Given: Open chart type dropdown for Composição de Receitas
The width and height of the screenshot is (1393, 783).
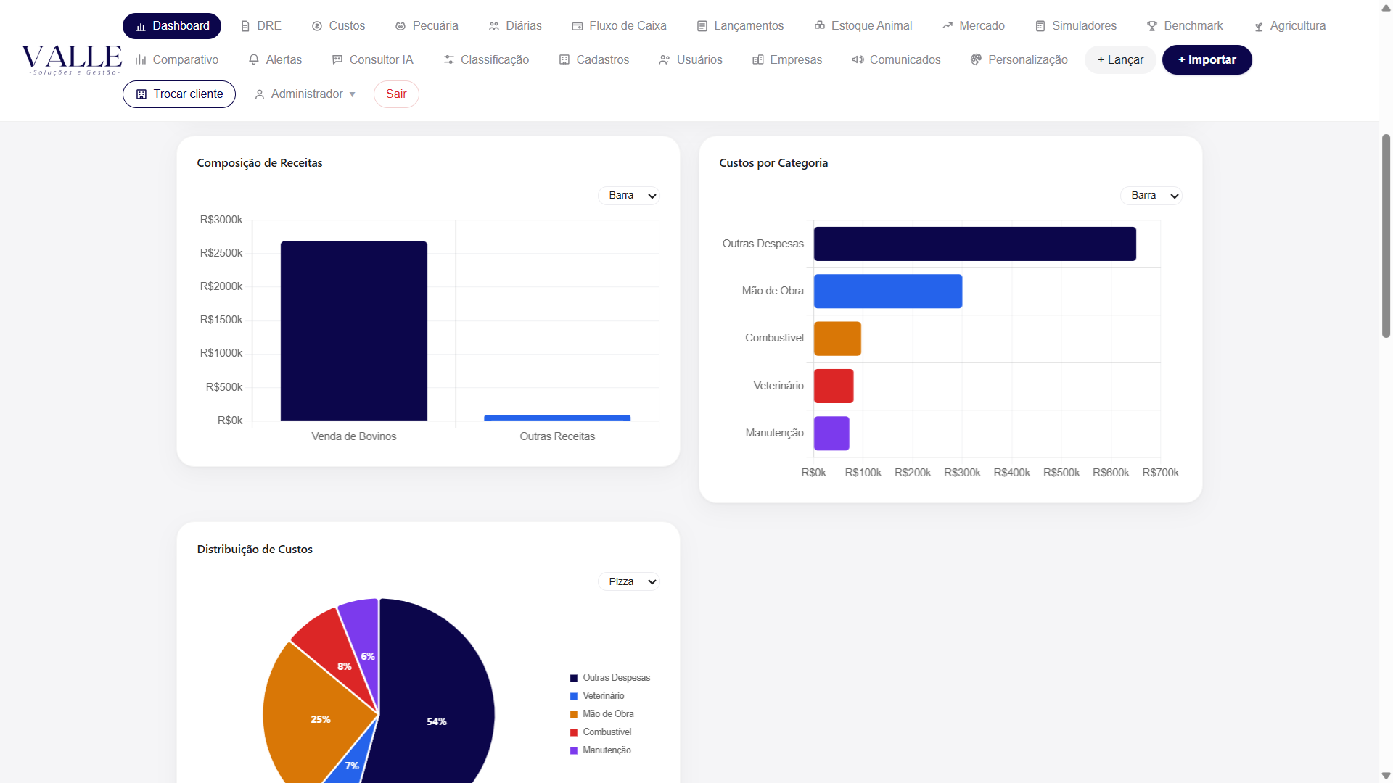Looking at the screenshot, I should click(629, 196).
